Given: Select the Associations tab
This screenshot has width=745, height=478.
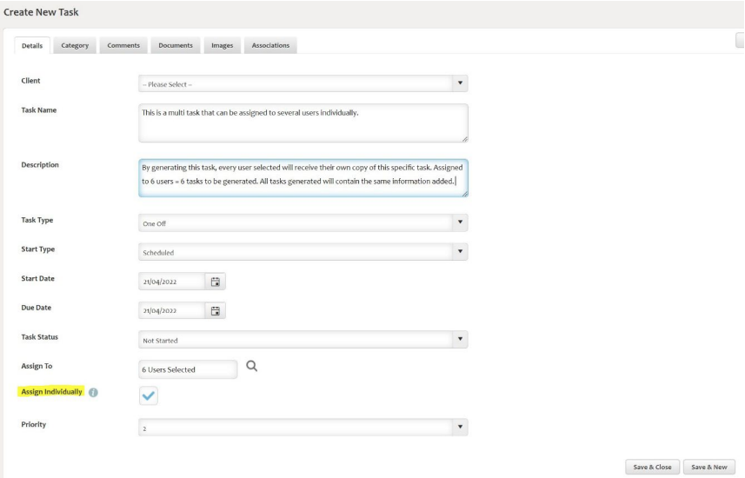Looking at the screenshot, I should click(270, 45).
